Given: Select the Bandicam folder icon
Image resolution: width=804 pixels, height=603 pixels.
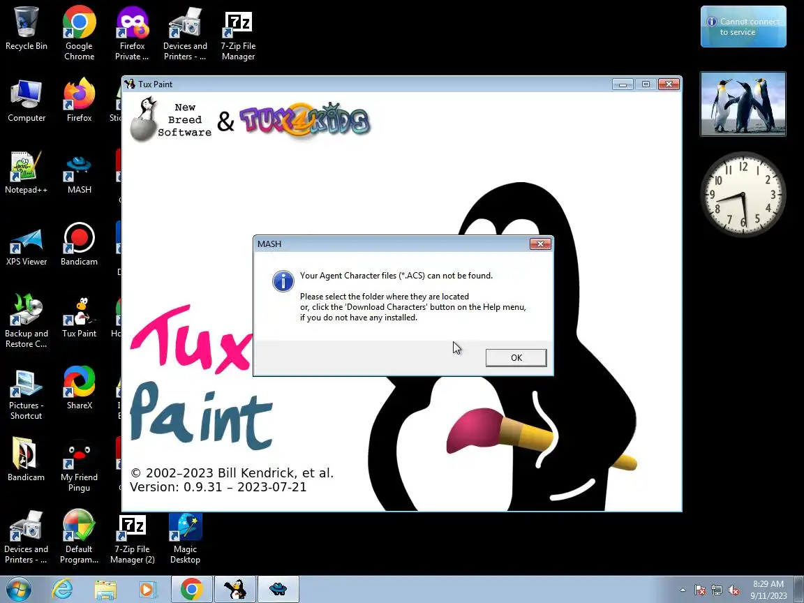Looking at the screenshot, I should 26,459.
